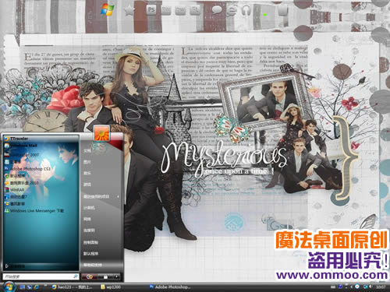Open 连接到 (Connect To) in the Start menu
This screenshot has width=390, height=292.
click(x=89, y=230)
